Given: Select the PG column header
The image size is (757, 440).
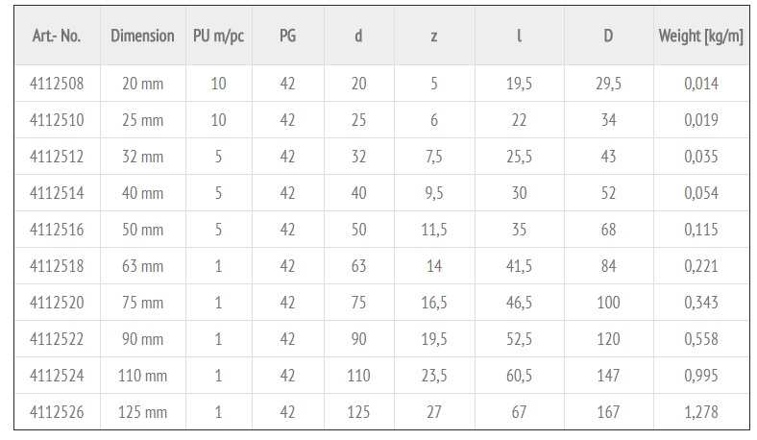Looking at the screenshot, I should [288, 36].
